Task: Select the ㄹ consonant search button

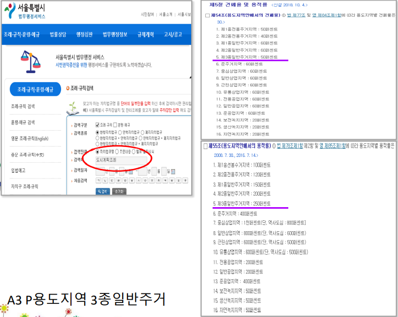Action: tap(119, 180)
